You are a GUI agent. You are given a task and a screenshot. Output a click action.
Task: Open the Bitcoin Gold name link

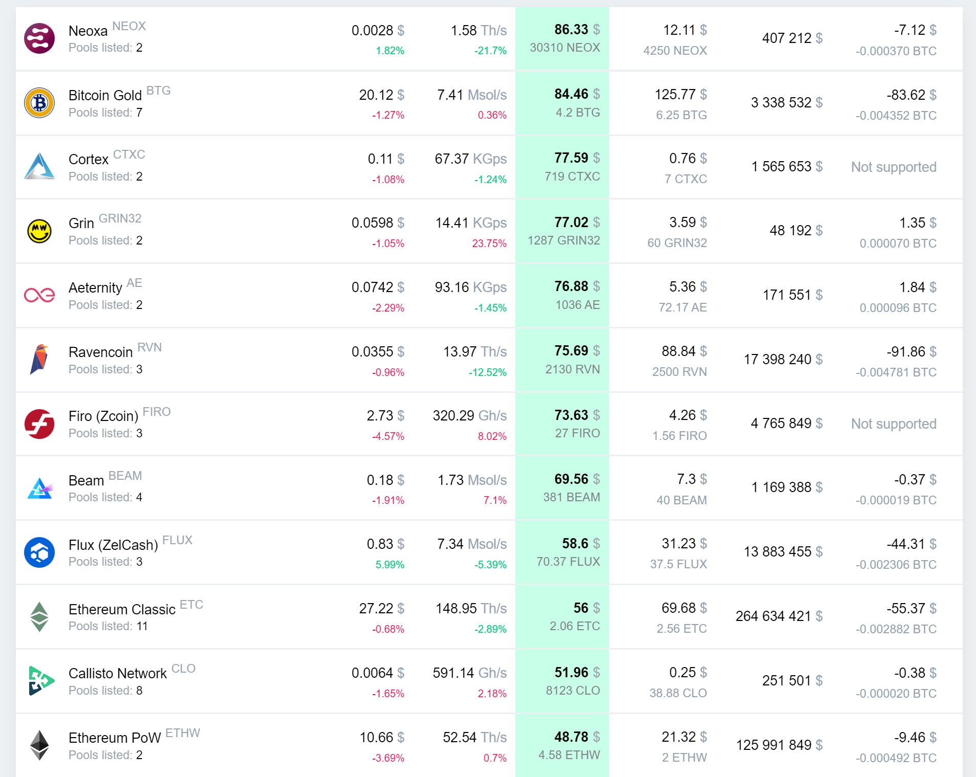(x=105, y=96)
